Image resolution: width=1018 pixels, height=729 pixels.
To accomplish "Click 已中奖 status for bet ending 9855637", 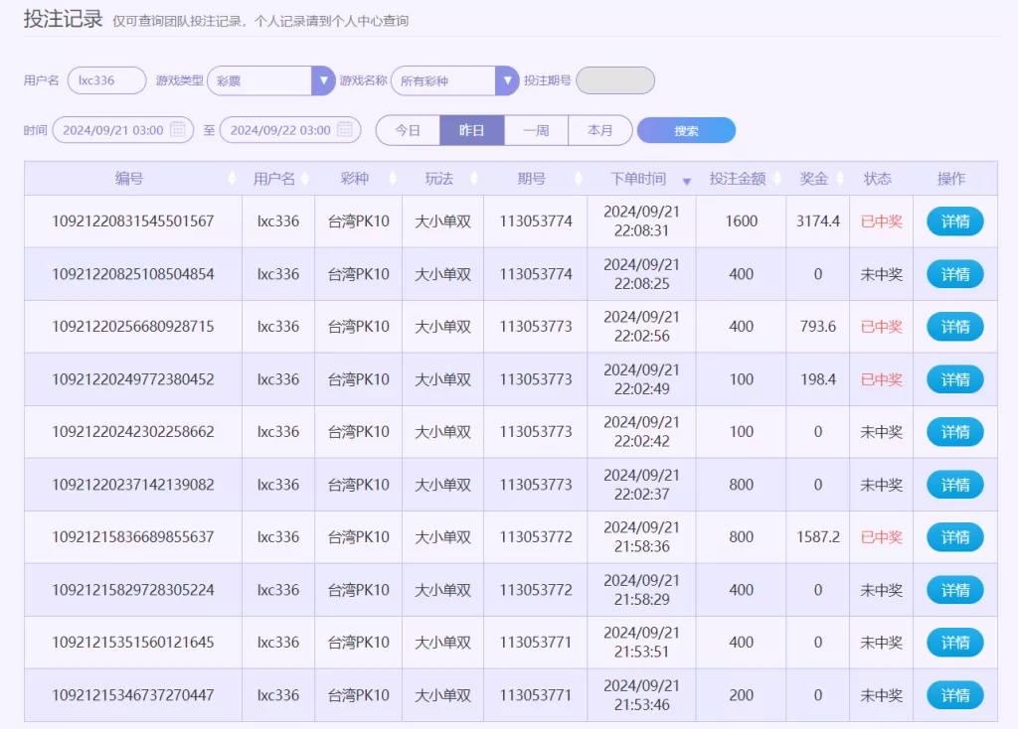I will (x=881, y=537).
